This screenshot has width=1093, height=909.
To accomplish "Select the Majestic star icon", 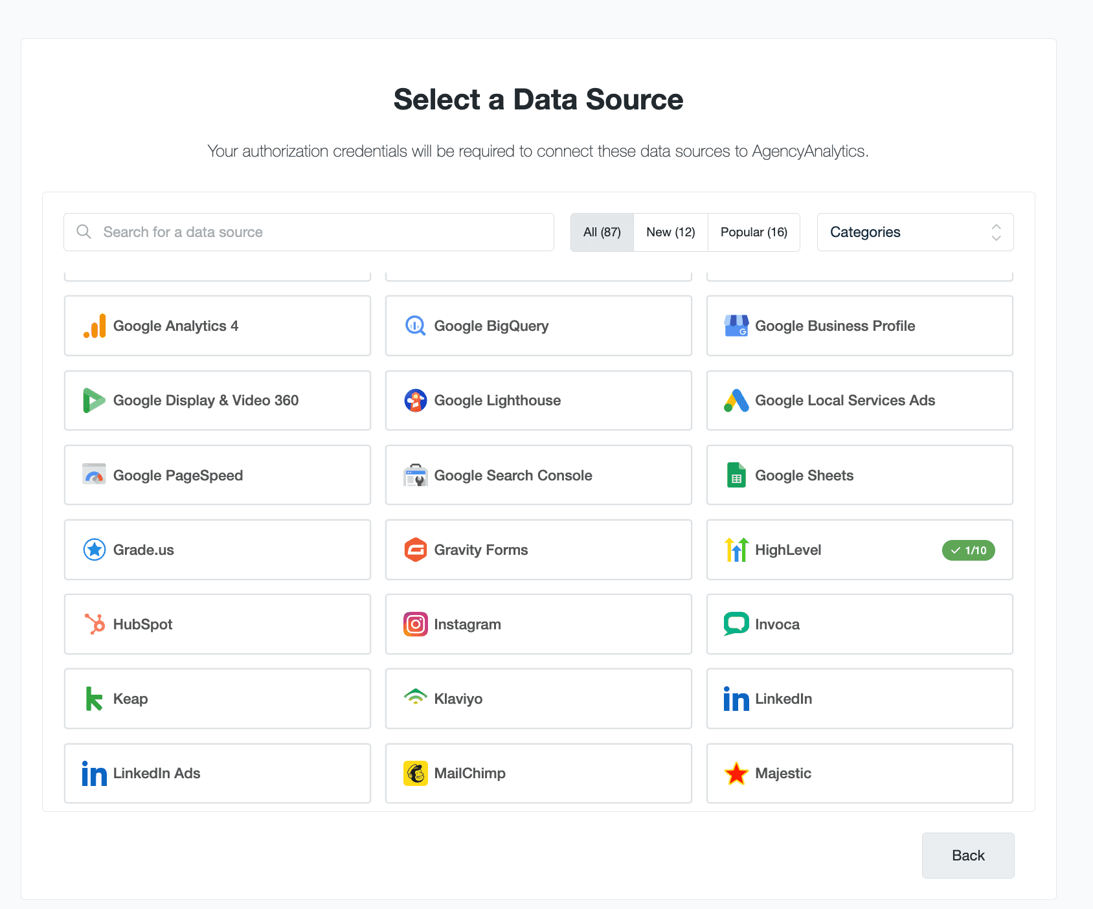I will coord(736,773).
